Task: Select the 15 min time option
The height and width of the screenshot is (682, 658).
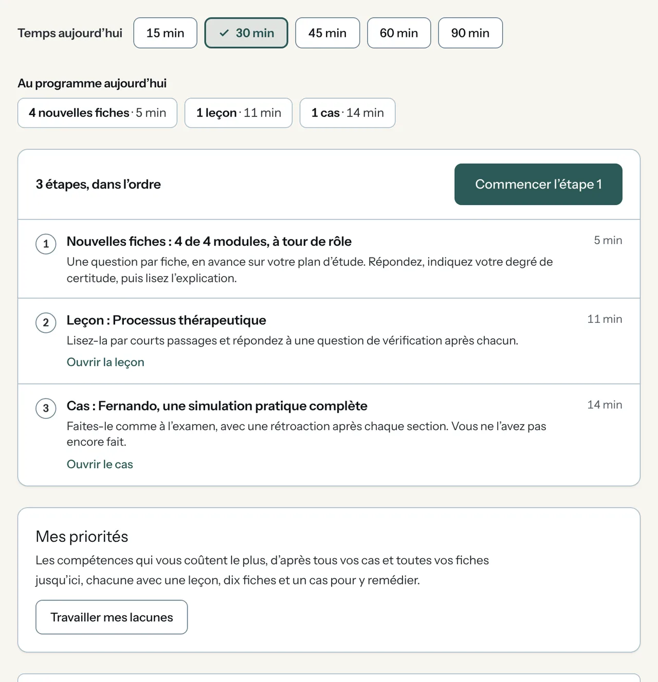Action: point(166,33)
